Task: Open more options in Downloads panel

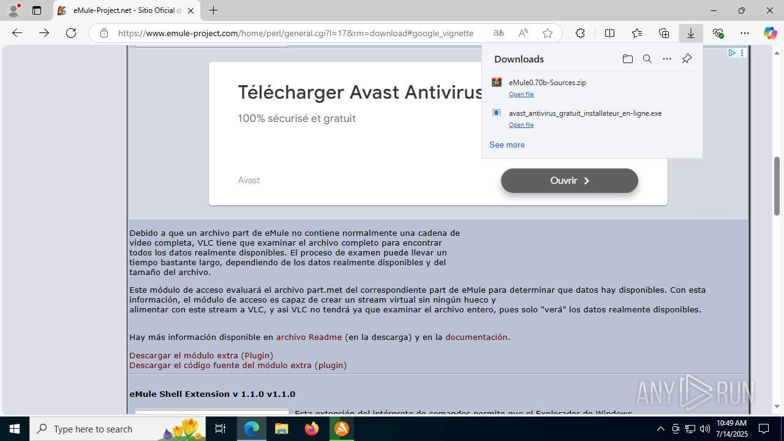Action: (x=667, y=59)
